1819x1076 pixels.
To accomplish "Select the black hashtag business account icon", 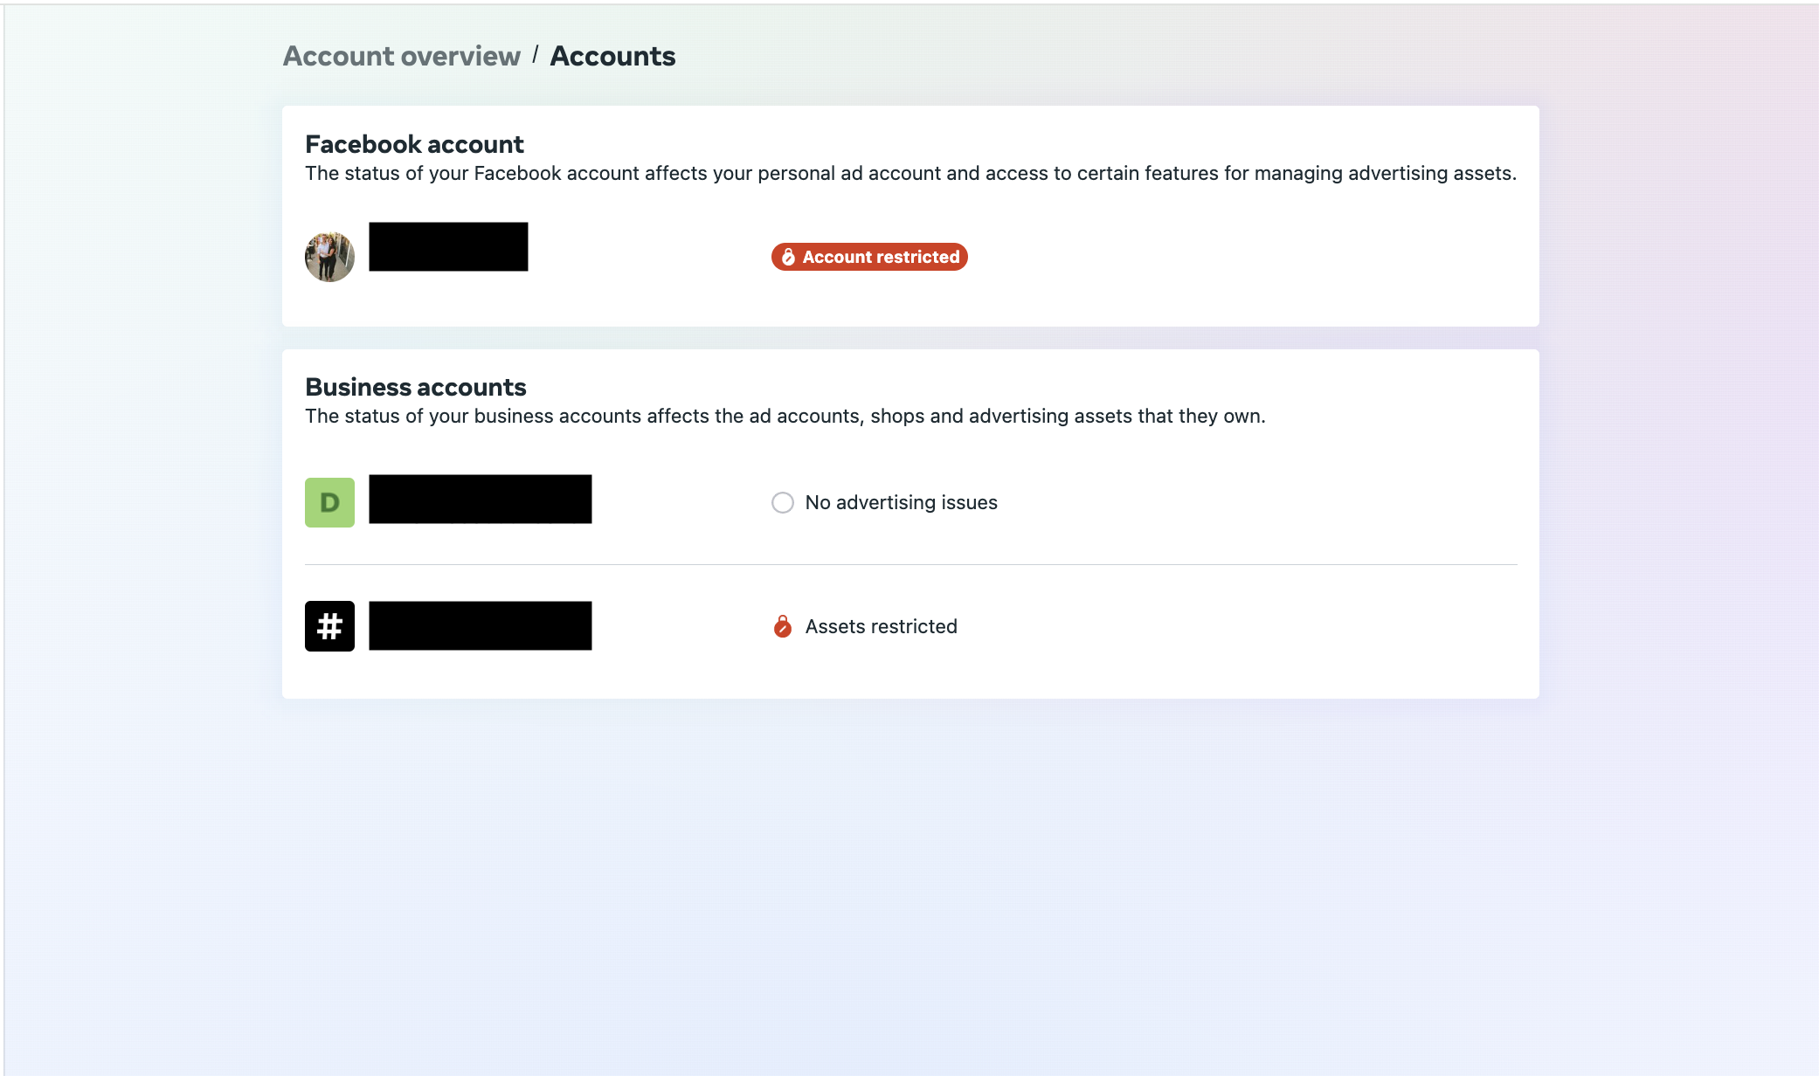I will click(329, 625).
